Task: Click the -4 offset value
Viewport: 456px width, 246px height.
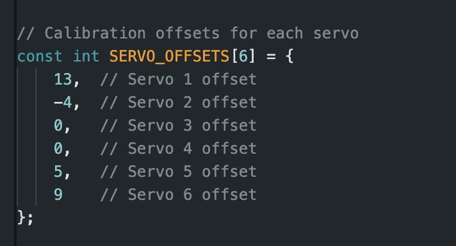Action: [63, 102]
